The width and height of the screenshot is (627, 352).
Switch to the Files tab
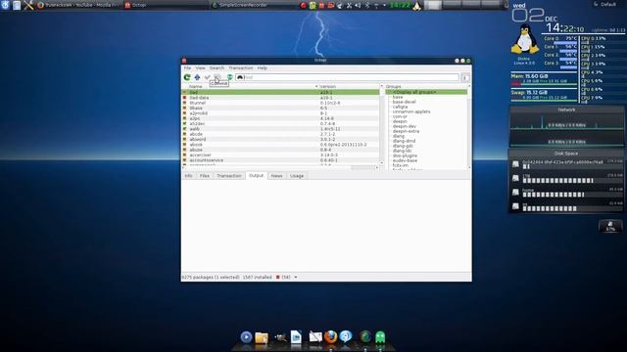(205, 176)
